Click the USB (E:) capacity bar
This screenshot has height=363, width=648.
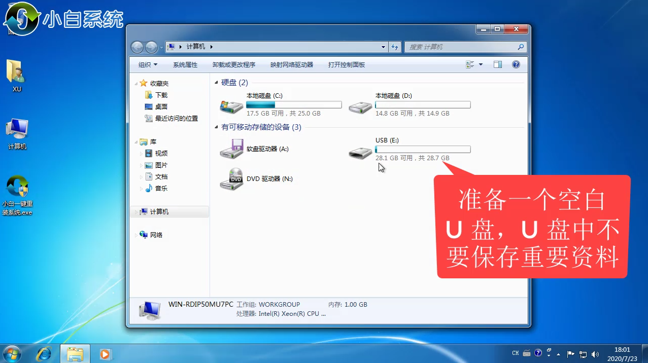[x=423, y=149]
